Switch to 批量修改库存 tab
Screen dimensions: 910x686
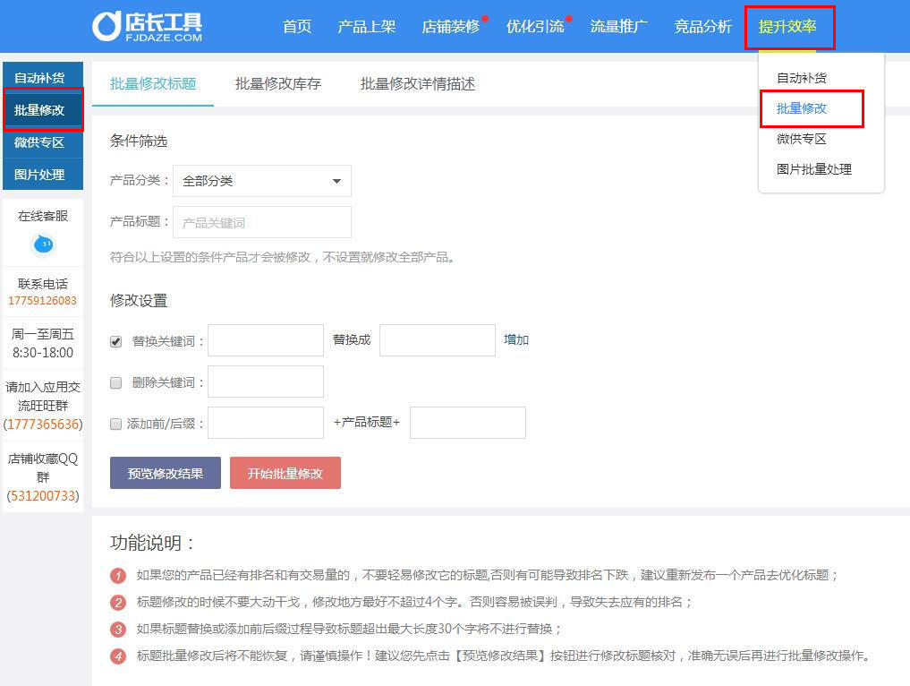coord(278,83)
